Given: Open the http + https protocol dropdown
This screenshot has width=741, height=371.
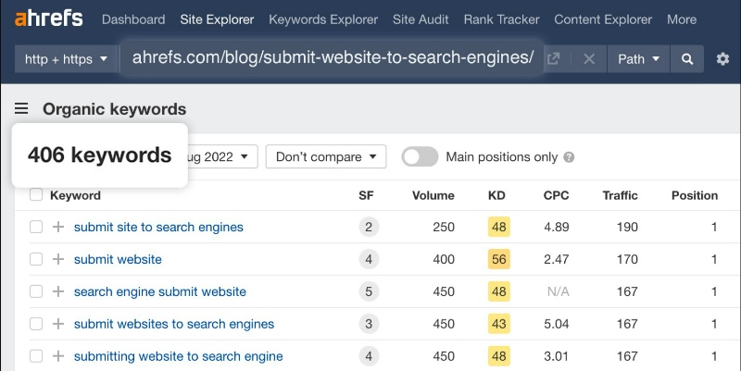Looking at the screenshot, I should click(x=66, y=59).
